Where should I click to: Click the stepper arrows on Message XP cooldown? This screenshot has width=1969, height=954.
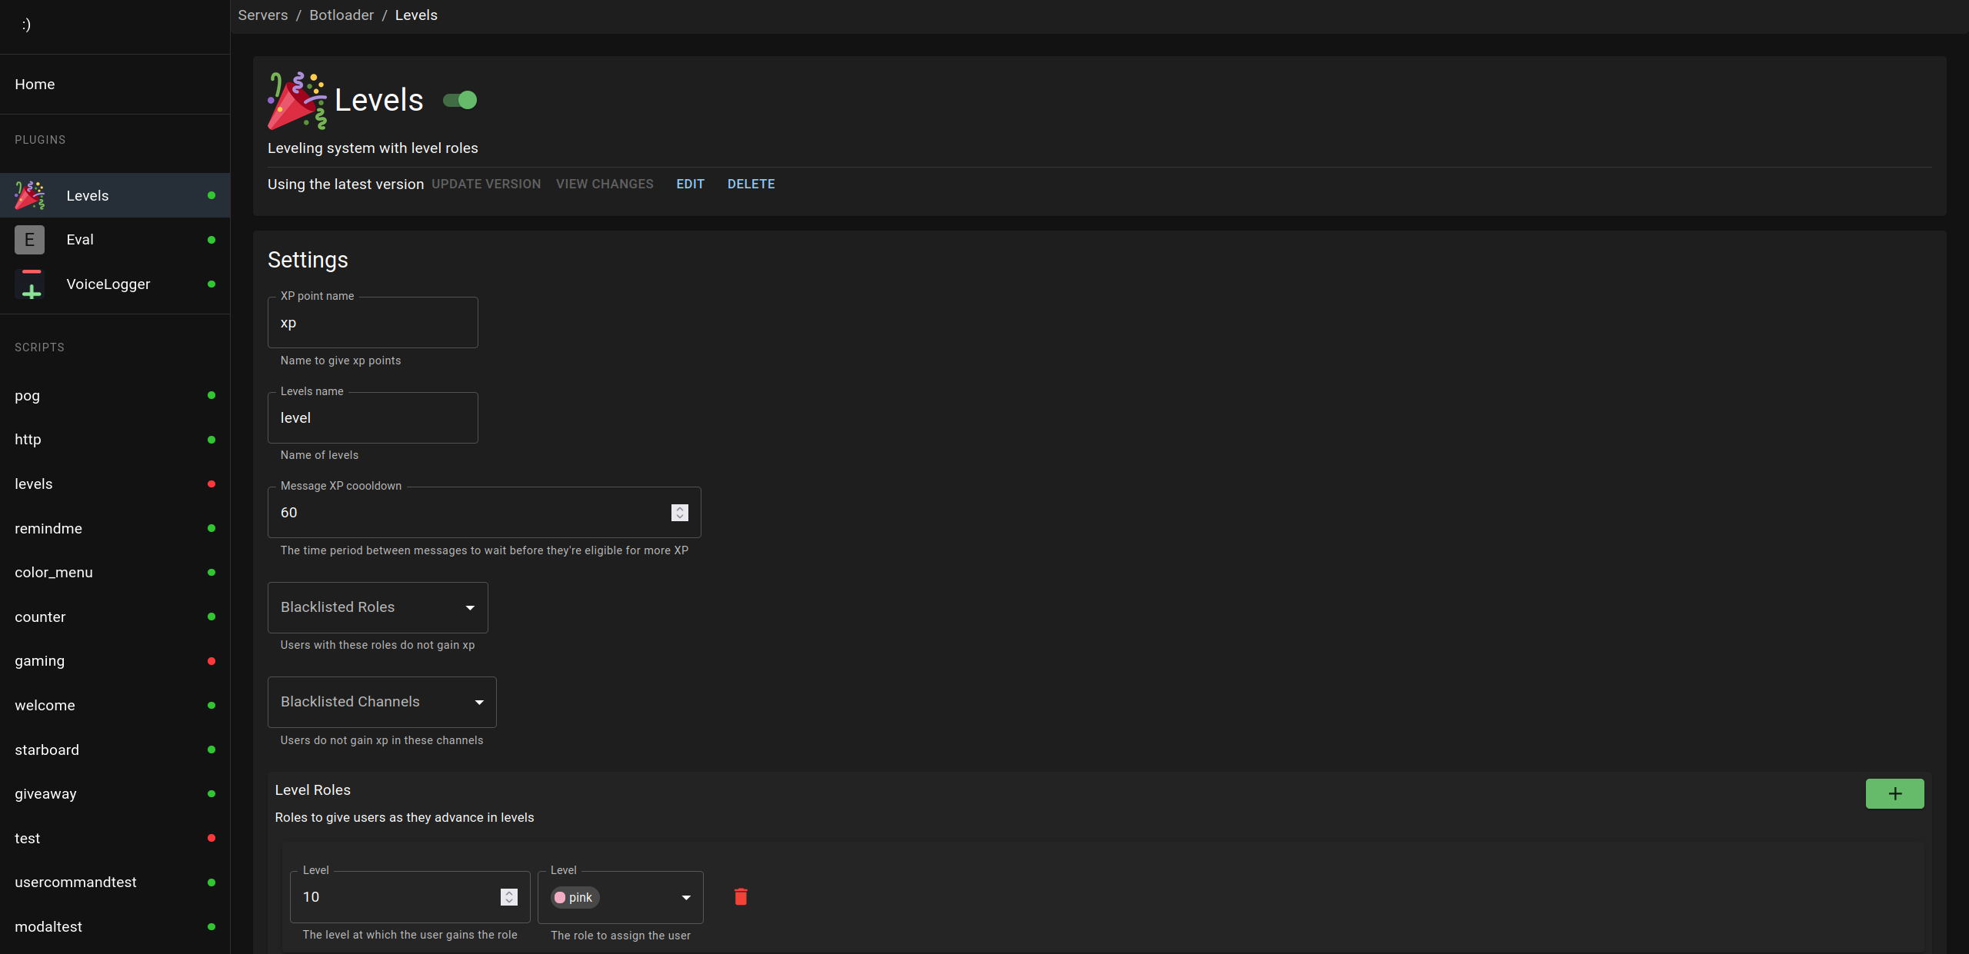[679, 512]
